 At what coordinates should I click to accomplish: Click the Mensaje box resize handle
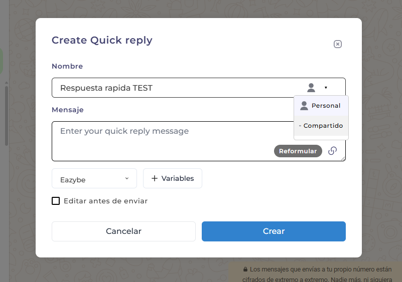pyautogui.click(x=343, y=159)
